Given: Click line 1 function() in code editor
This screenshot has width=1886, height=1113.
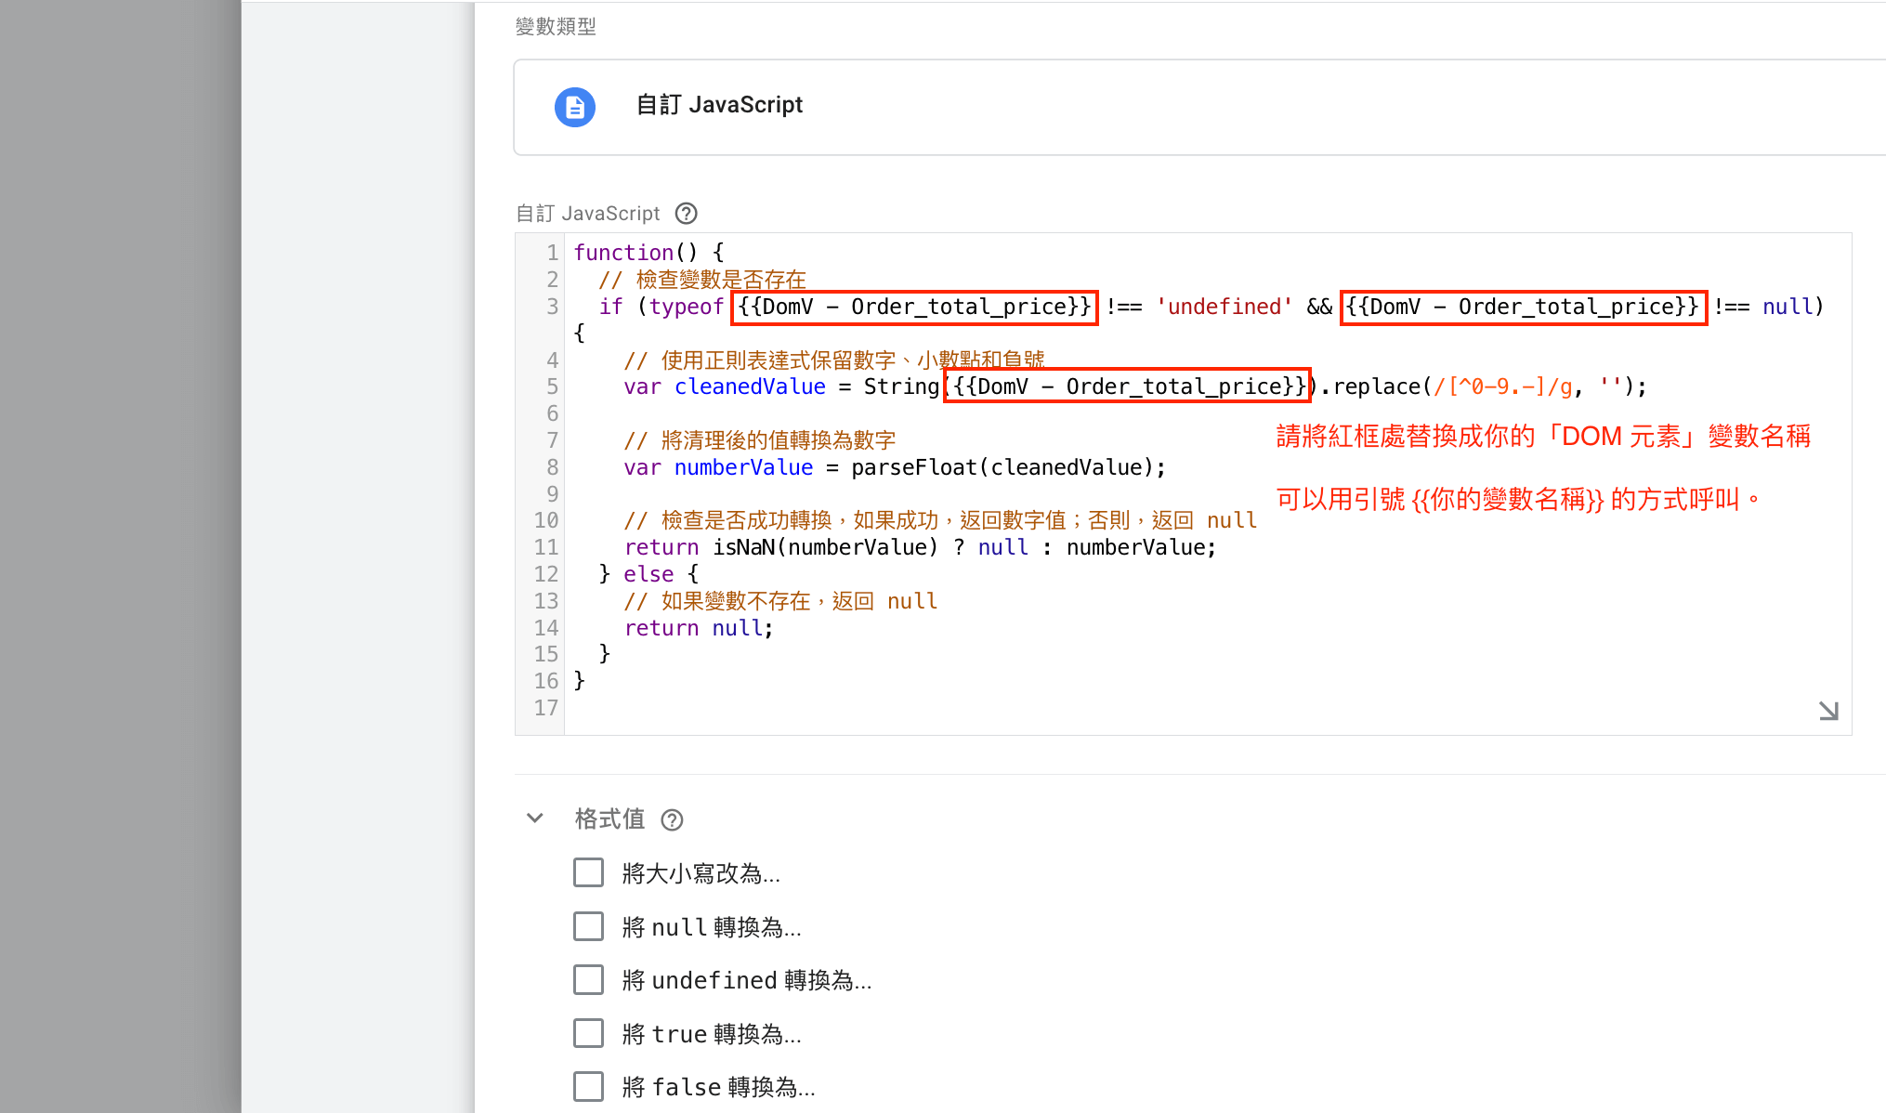Looking at the screenshot, I should 648,253.
